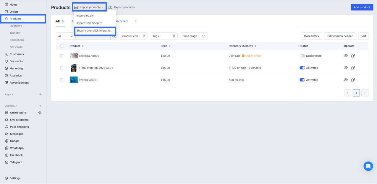This screenshot has height=184, width=377.
Task: Click the plus icon to add a tab
Action: (135, 21)
